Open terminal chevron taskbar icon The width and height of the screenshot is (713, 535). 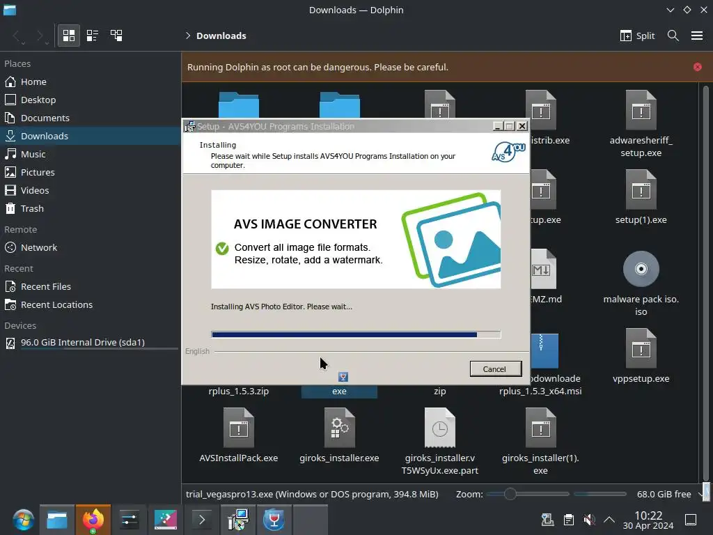click(201, 520)
